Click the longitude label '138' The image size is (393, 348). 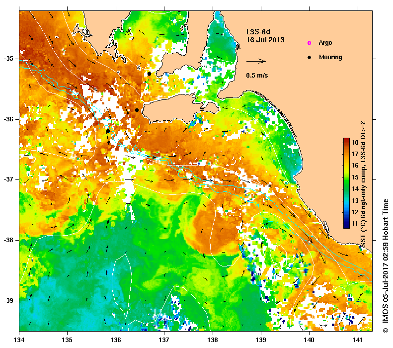[x=213, y=340]
